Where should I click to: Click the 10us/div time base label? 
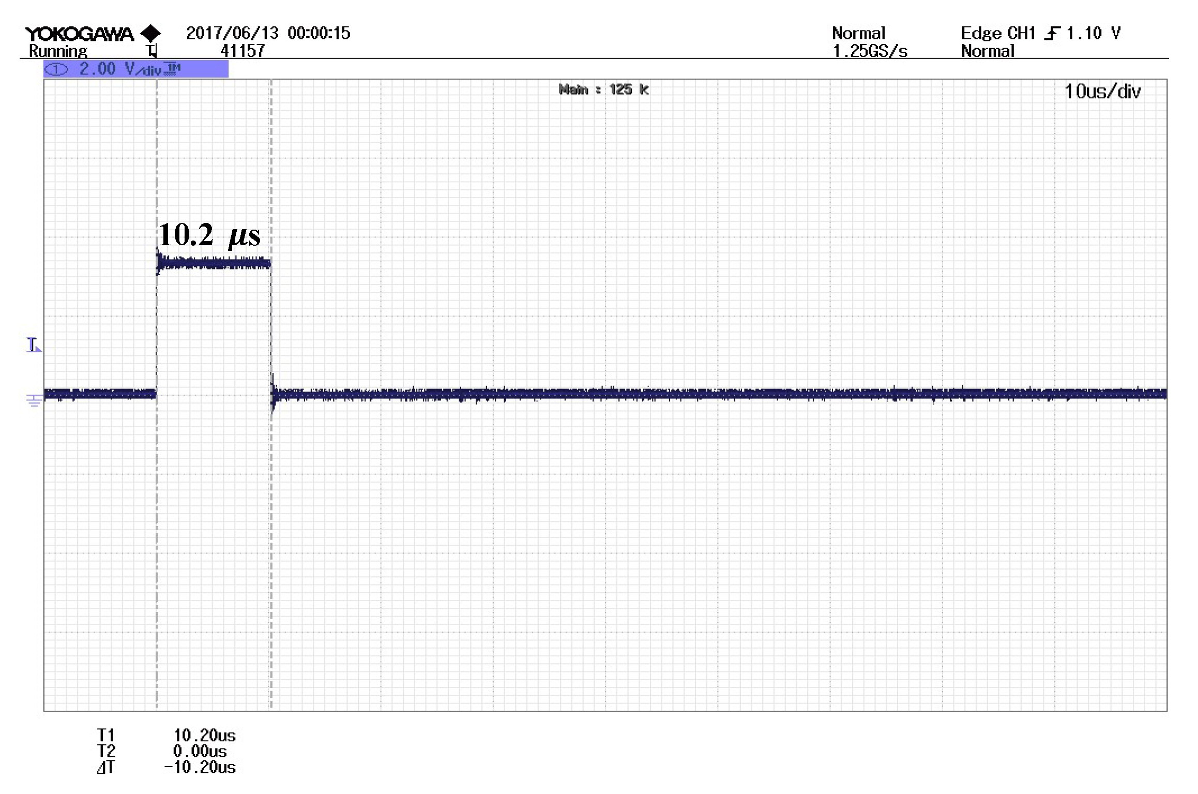[1102, 92]
